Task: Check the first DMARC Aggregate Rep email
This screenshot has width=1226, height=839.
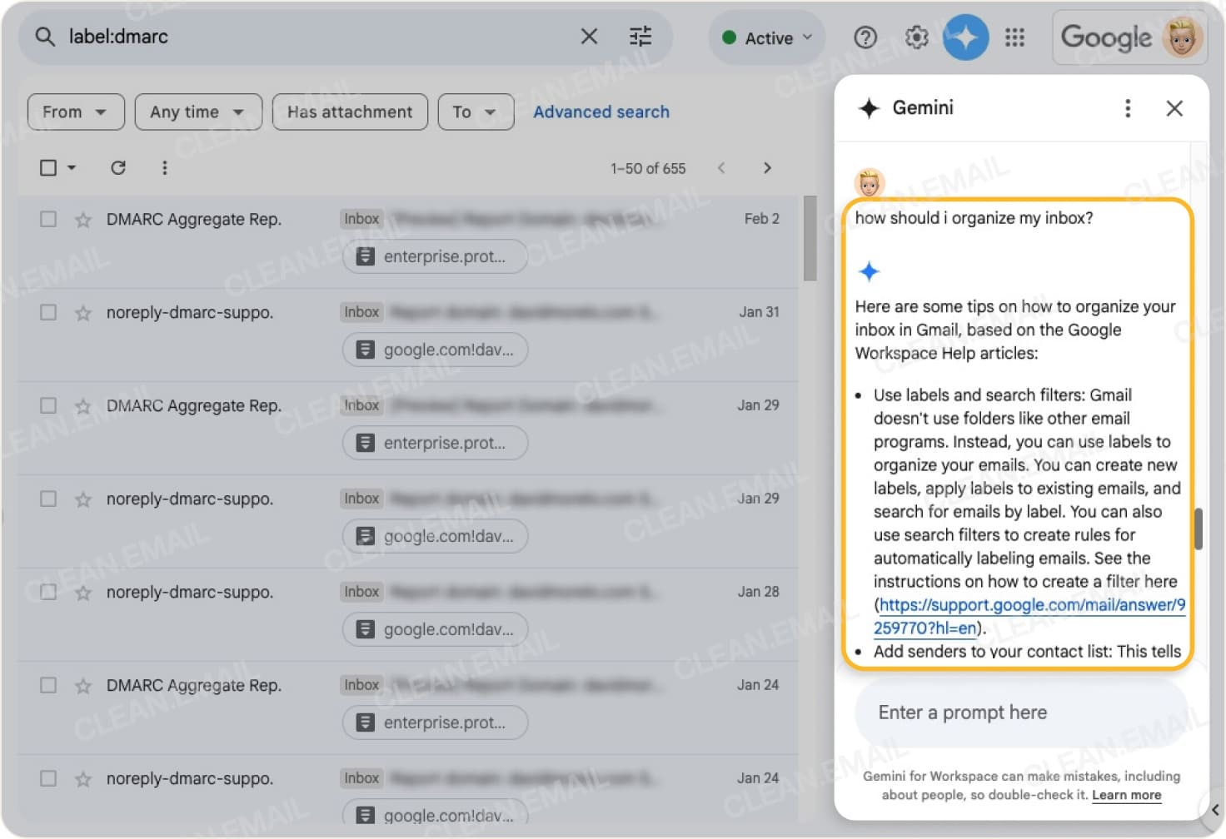Action: click(47, 219)
